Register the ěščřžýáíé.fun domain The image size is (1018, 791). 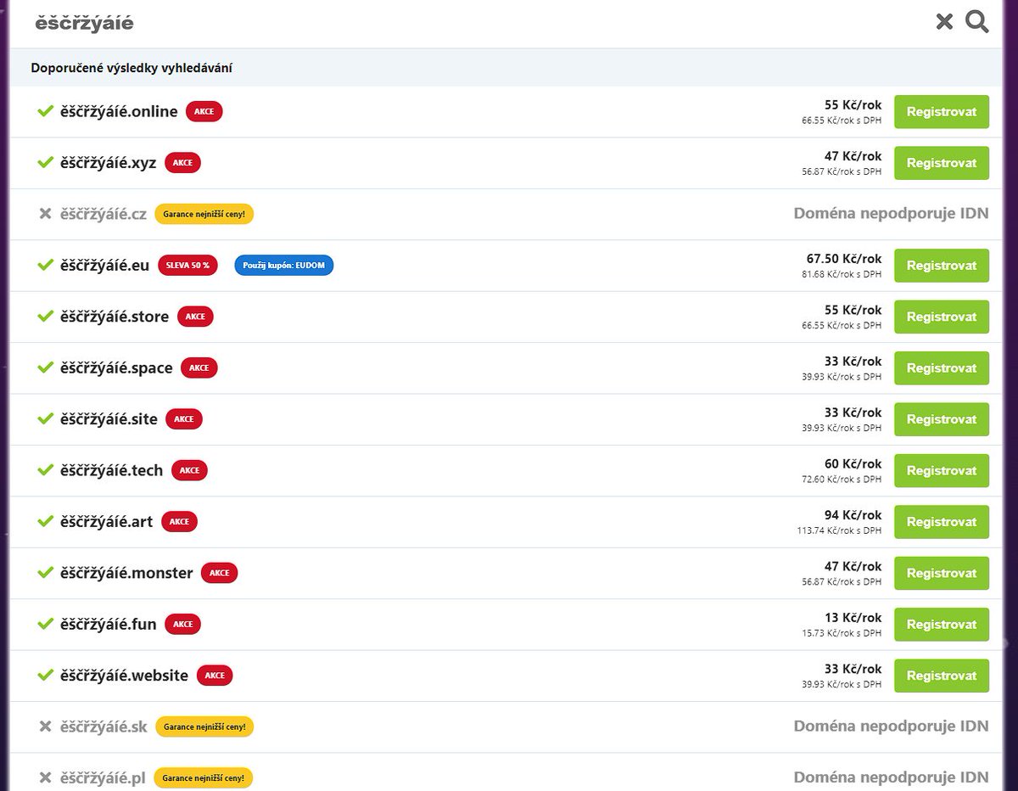click(942, 625)
